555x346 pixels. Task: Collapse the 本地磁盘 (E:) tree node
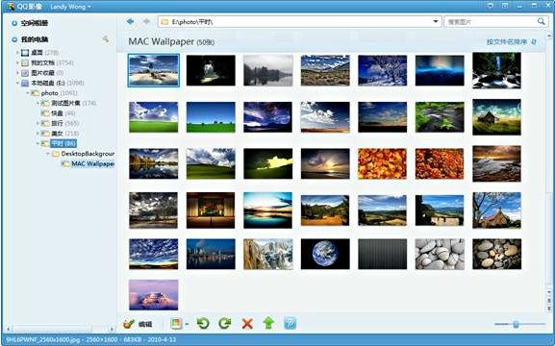(x=17, y=83)
